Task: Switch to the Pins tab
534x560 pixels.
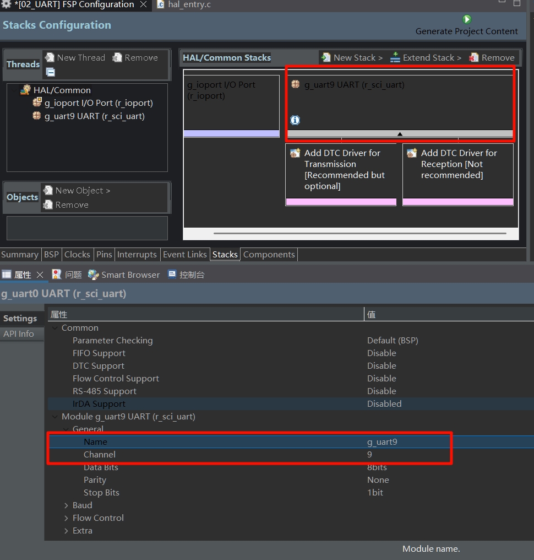Action: [x=103, y=254]
